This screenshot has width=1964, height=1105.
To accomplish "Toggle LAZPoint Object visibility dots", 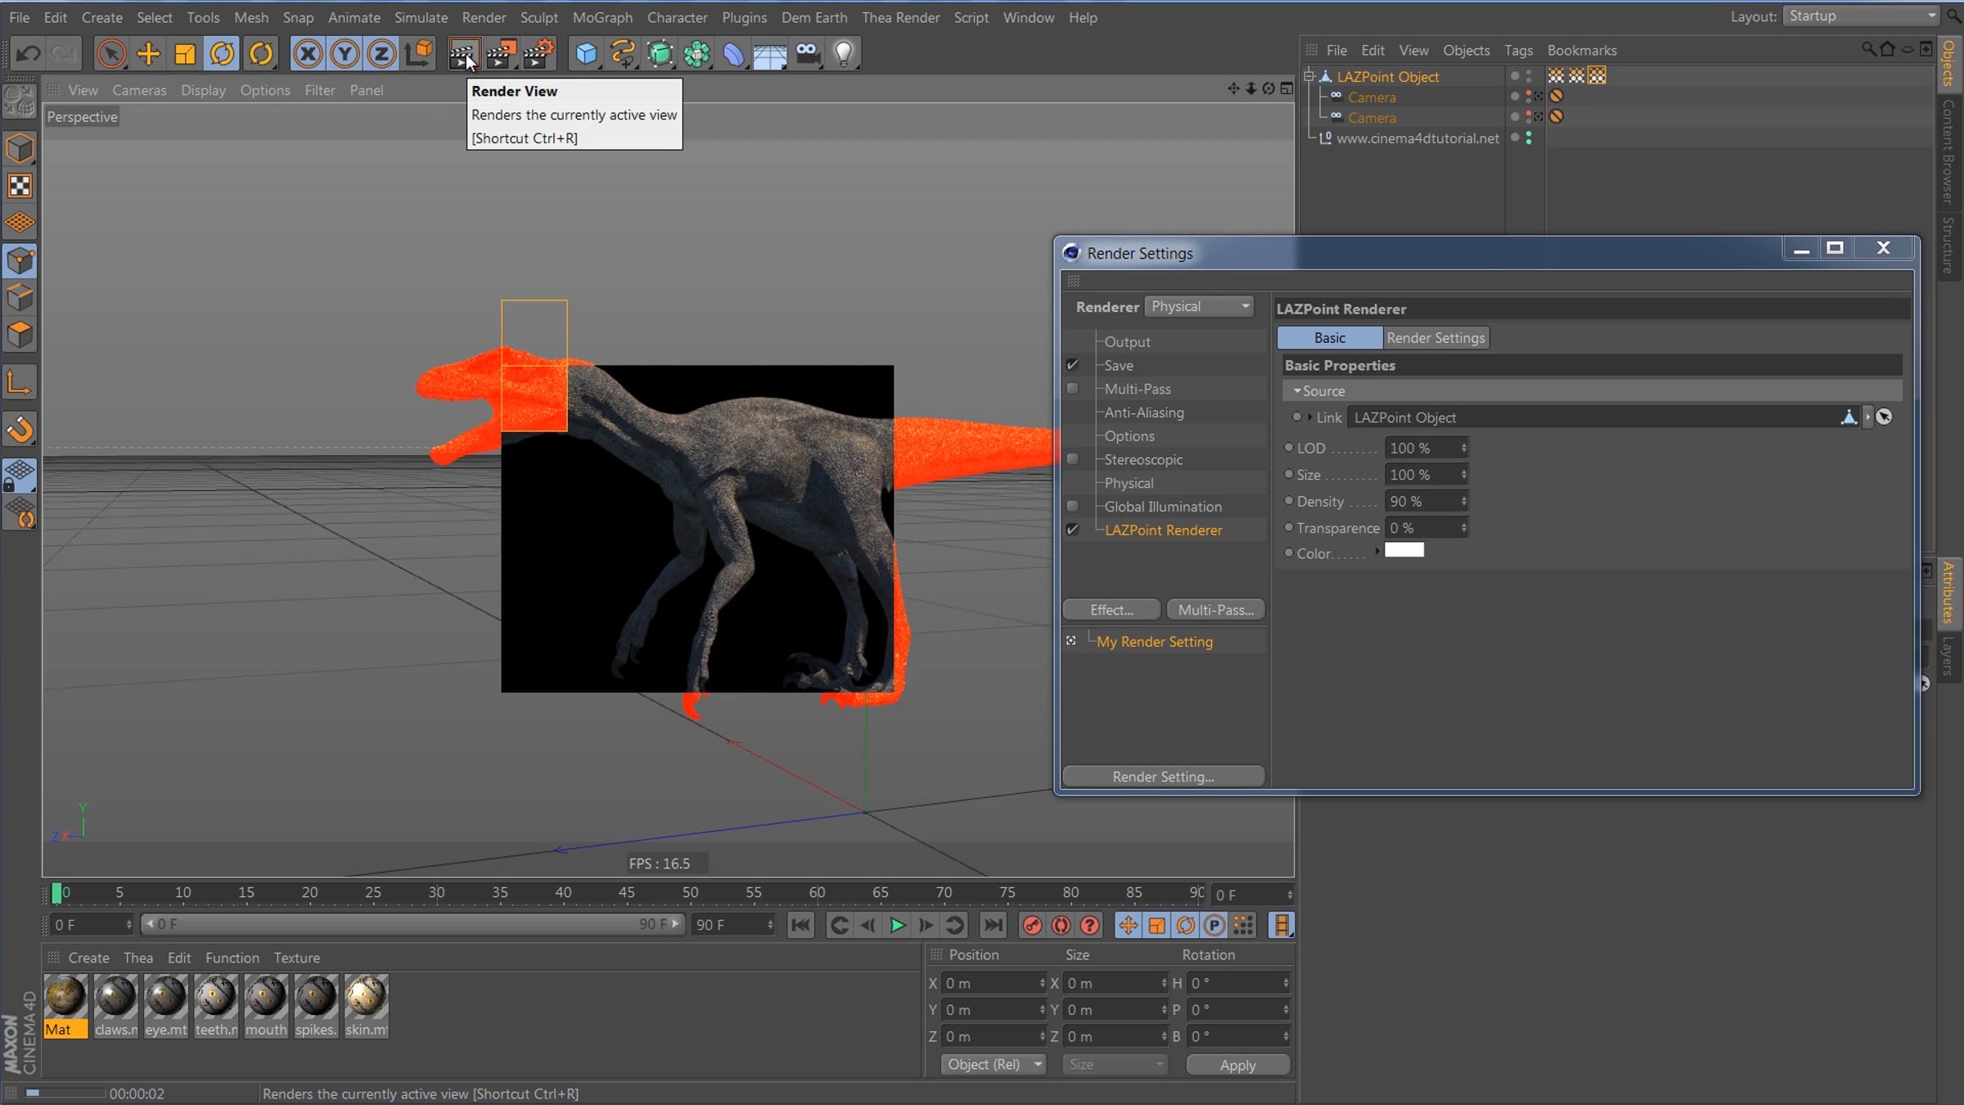I will pyautogui.click(x=1529, y=76).
